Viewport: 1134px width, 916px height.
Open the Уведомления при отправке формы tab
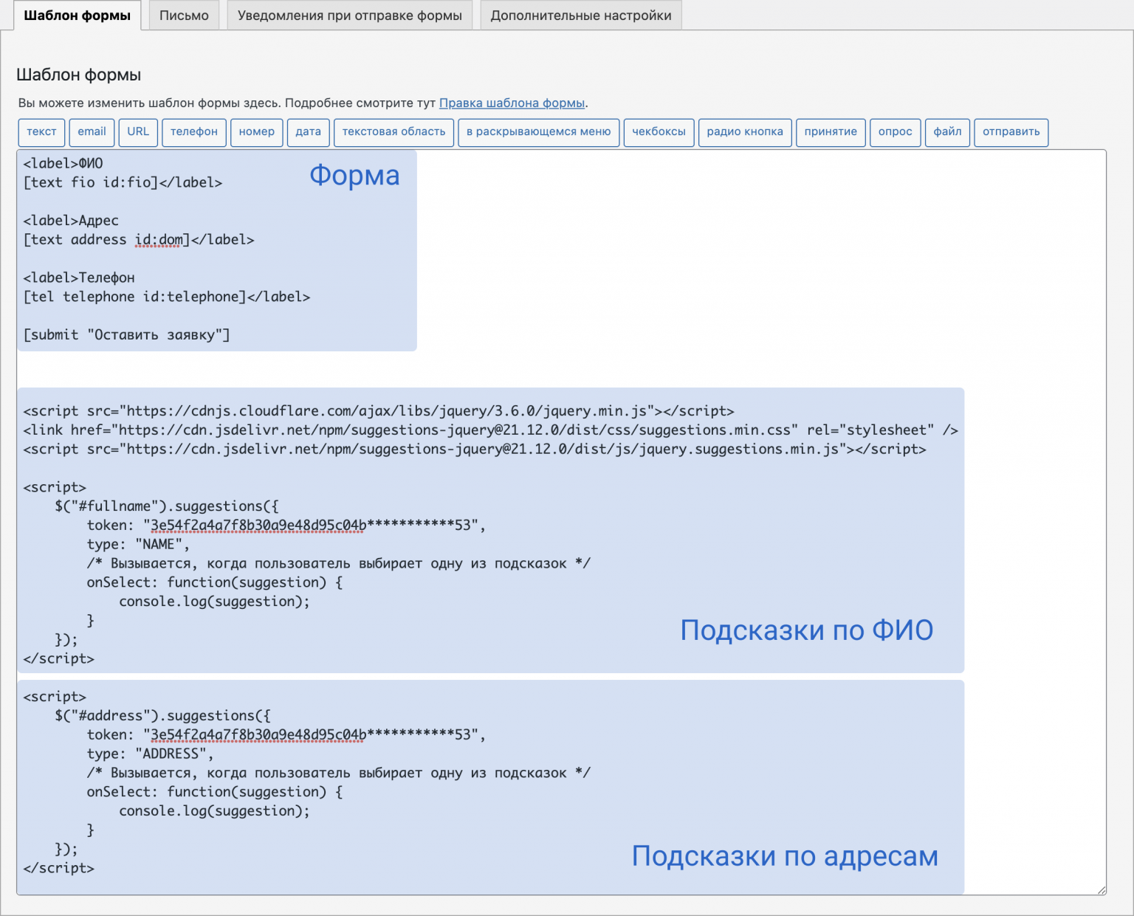349,15
